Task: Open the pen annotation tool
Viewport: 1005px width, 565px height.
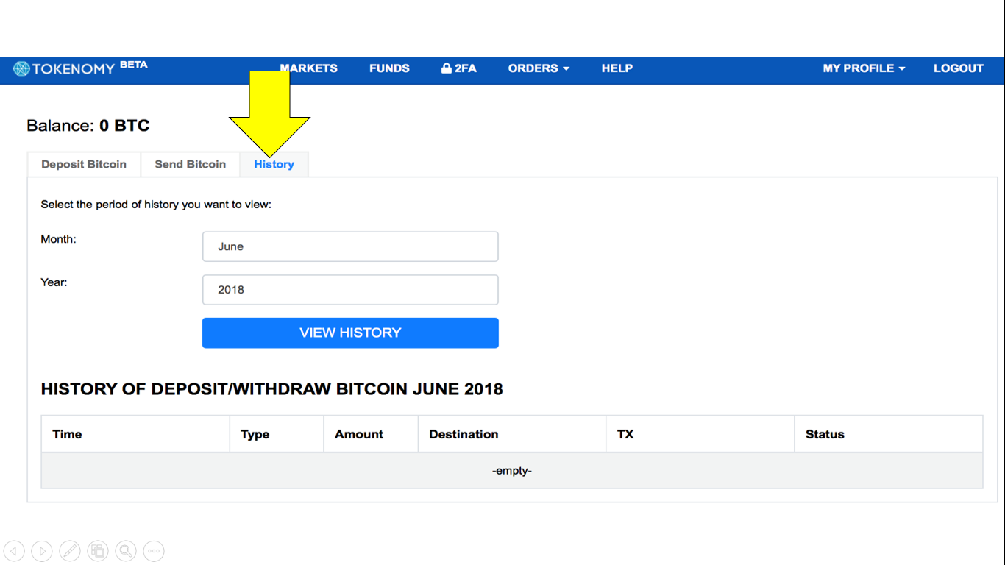Action: 70,550
